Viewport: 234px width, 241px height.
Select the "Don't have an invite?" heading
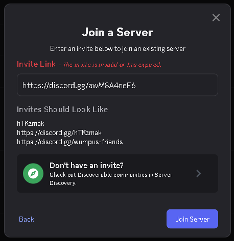point(86,165)
